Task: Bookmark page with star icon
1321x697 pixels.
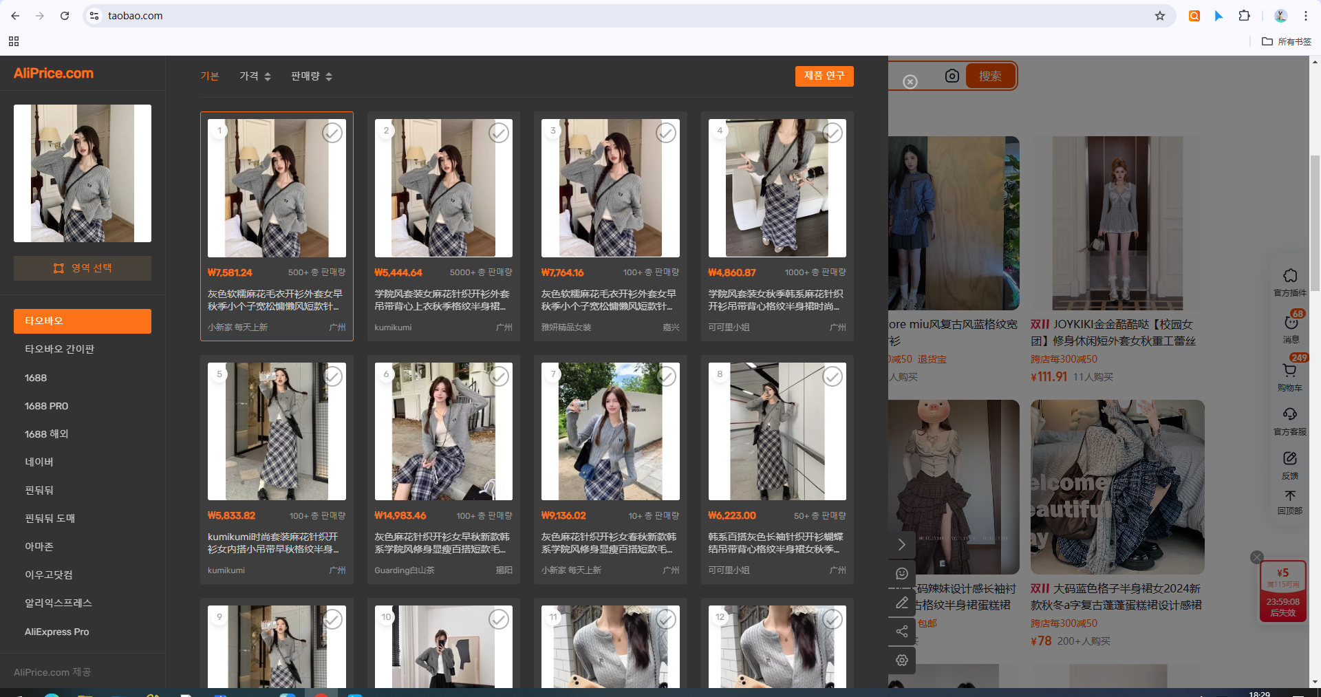Action: [x=1160, y=16]
